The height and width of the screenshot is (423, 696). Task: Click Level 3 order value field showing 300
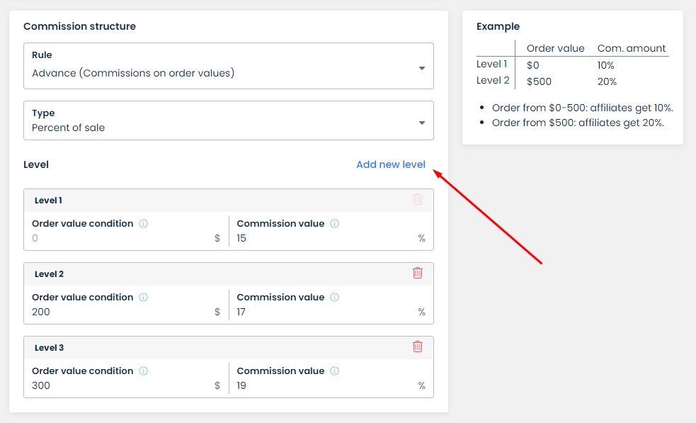click(x=120, y=386)
